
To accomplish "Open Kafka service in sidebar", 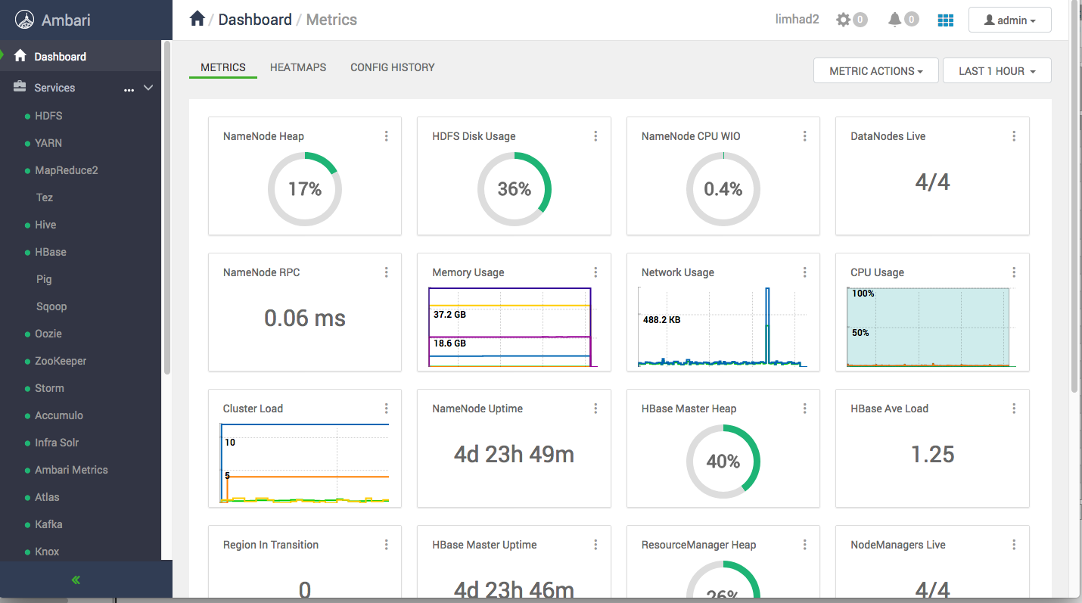I will coord(48,524).
